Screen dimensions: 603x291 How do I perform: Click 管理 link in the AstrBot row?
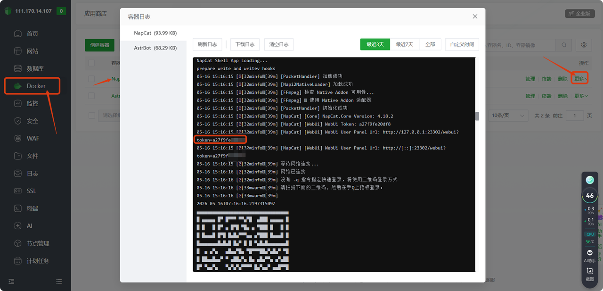tap(530, 96)
